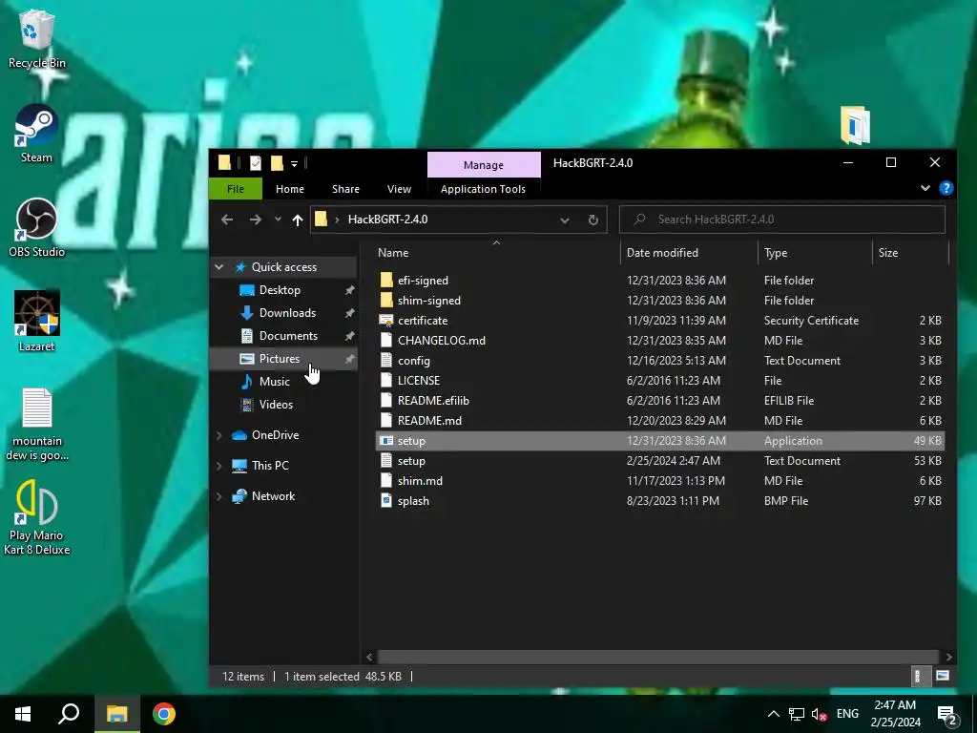The height and width of the screenshot is (733, 977).
Task: Open Desktop in Quick access
Action: tap(280, 290)
